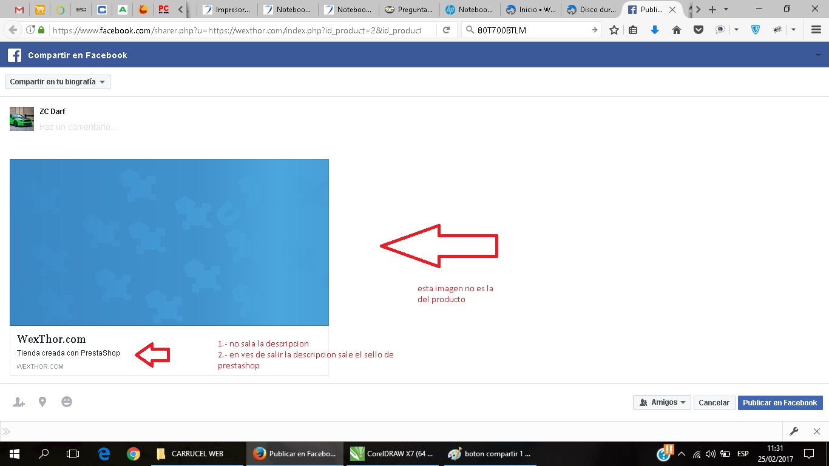Switch to 'boton compartir 1' Paint window

click(x=491, y=453)
